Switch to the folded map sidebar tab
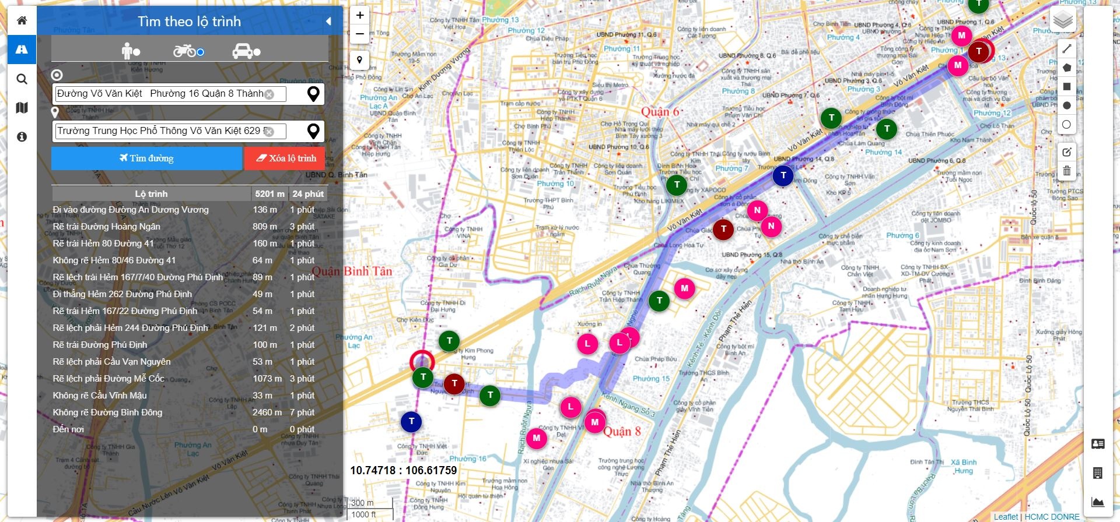Image resolution: width=1120 pixels, height=522 pixels. (x=22, y=108)
